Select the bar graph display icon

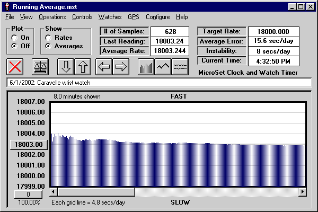click(146, 67)
